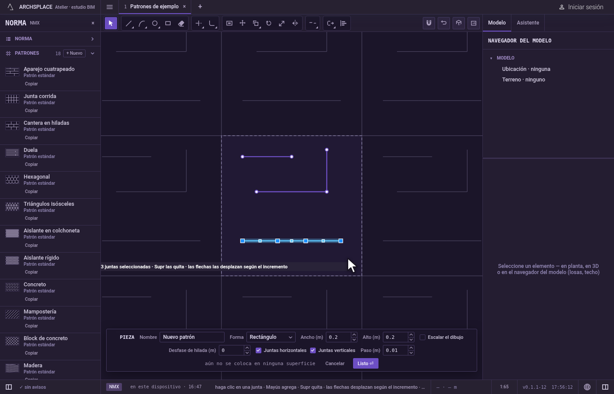Screen dimensions: 614x394
Task: Click the four-arrow move tool
Action: pos(243,23)
